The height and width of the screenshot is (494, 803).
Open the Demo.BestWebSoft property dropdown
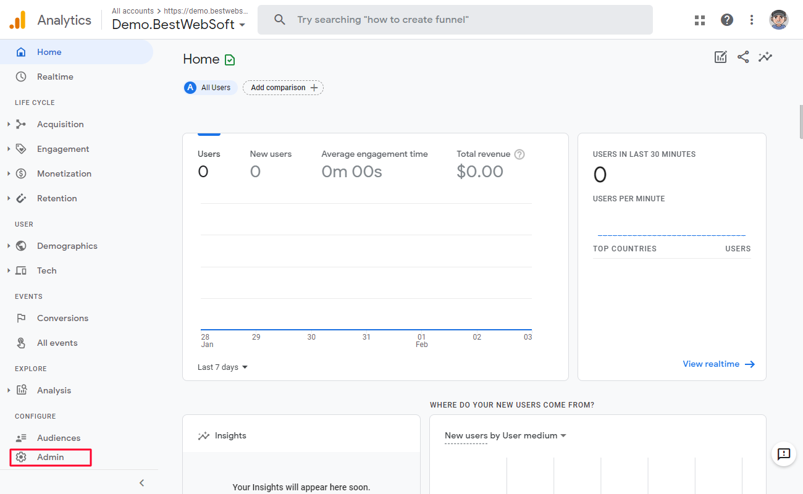pos(179,25)
